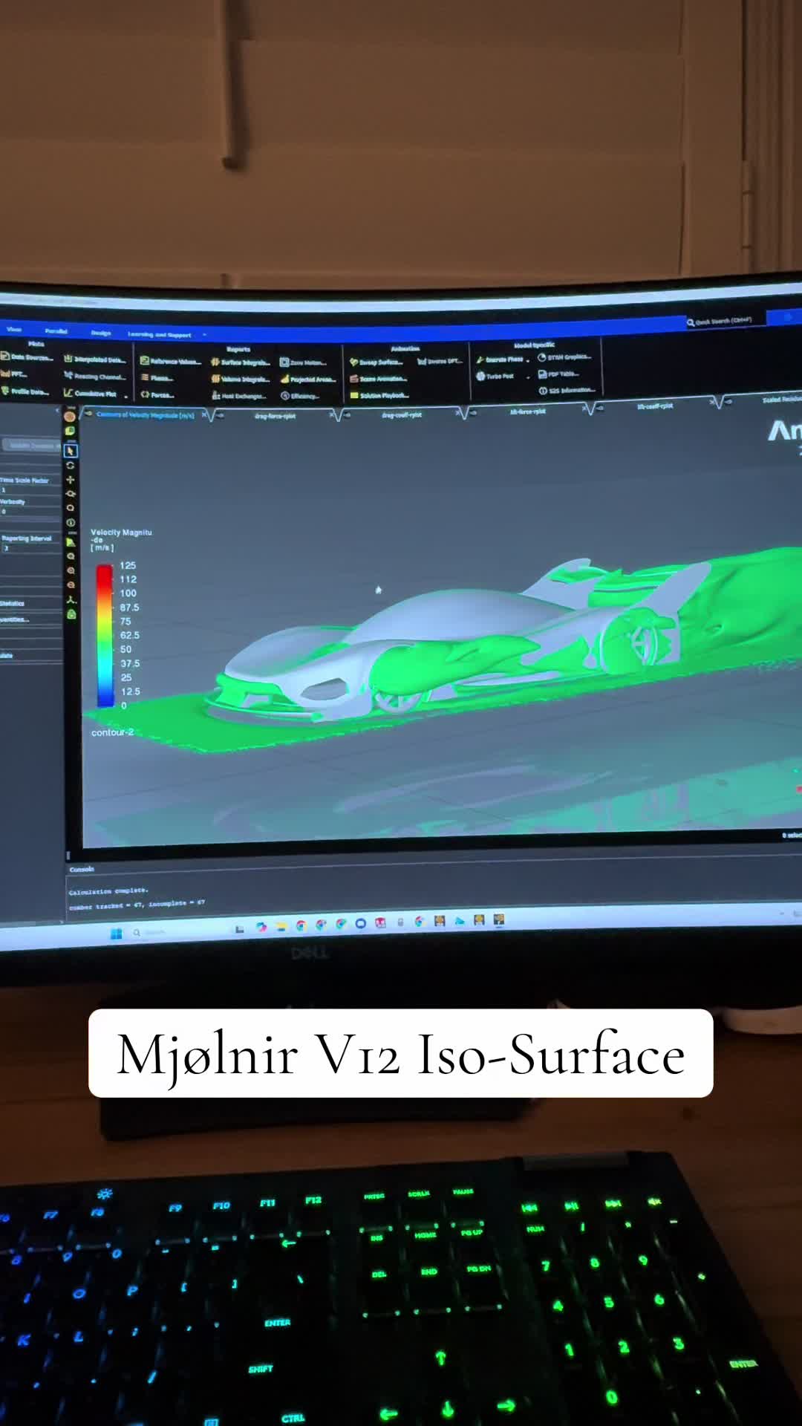This screenshot has height=1426, width=802.
Task: Open Inverse DFT animation option
Action: [x=440, y=361]
